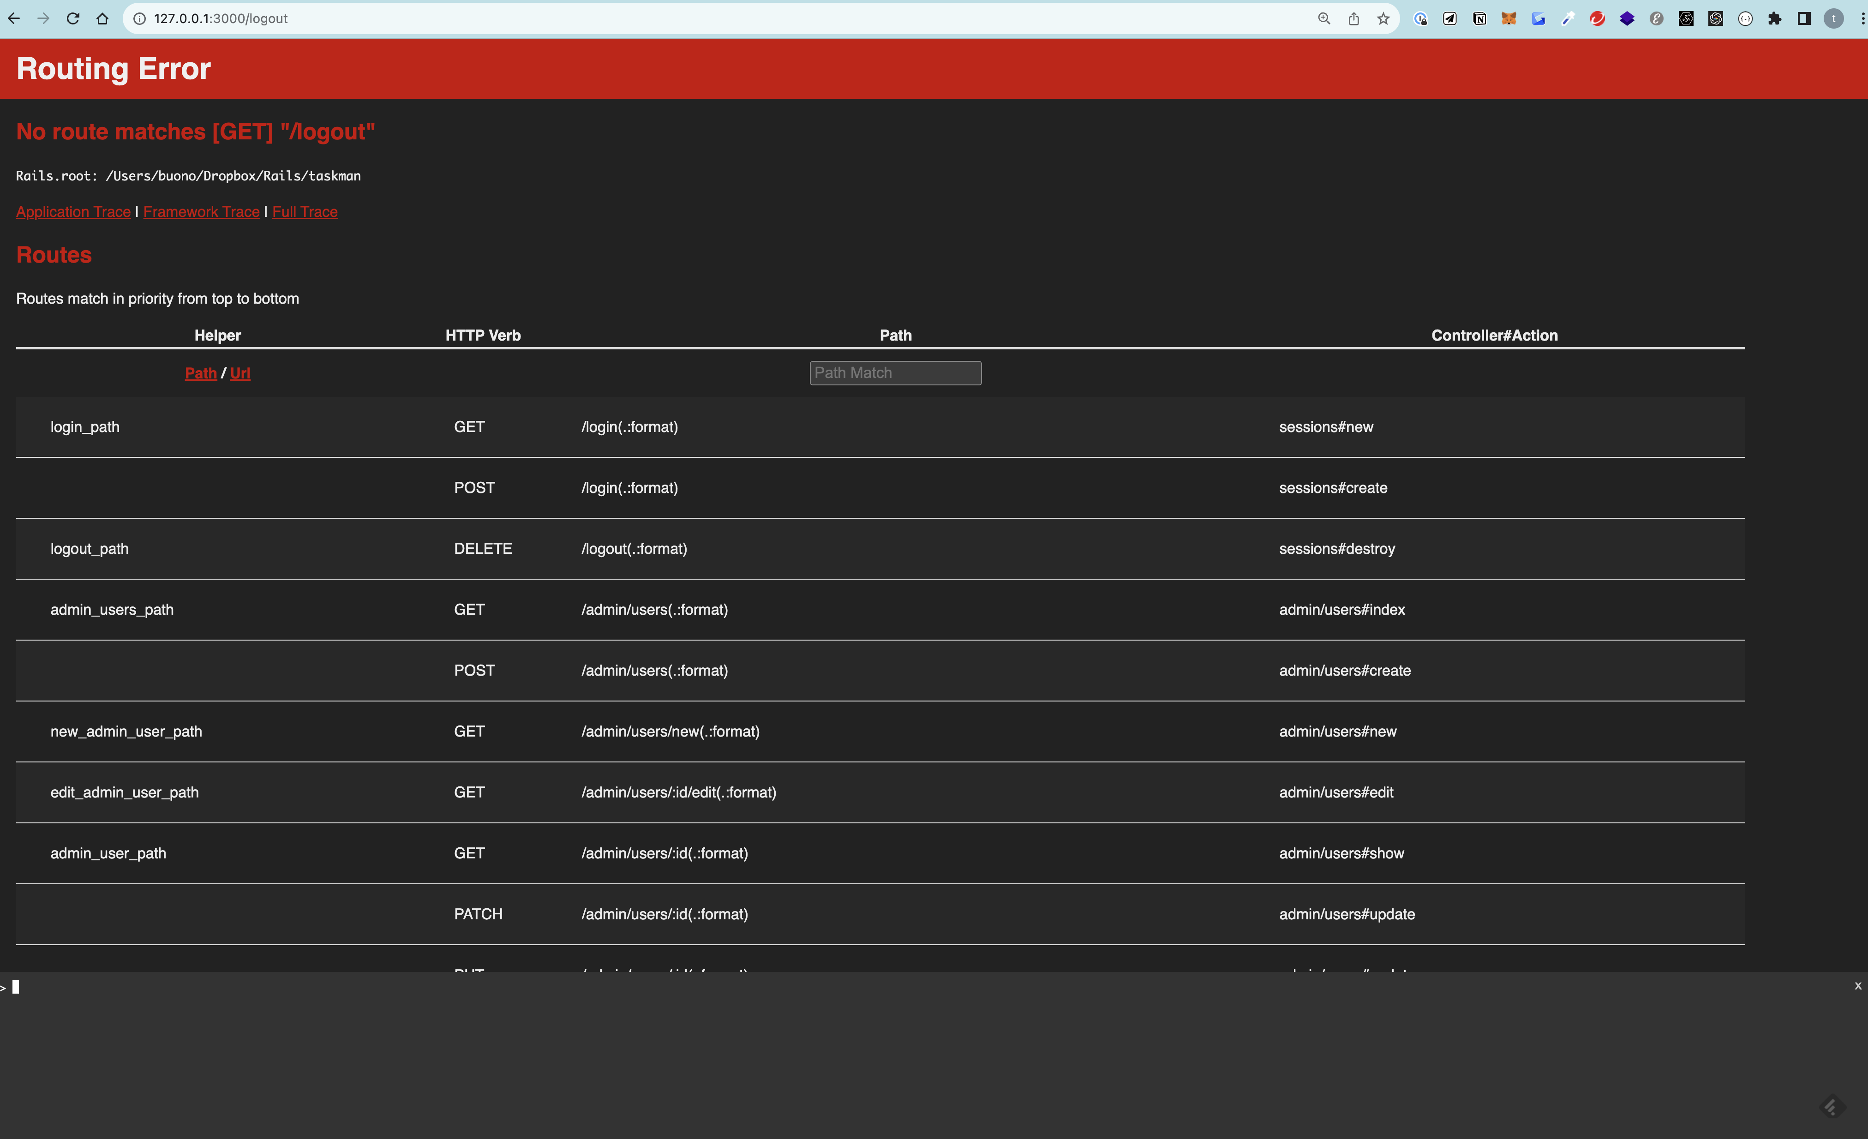
Task: Open the Extensions puzzle menu
Action: pyautogui.click(x=1775, y=18)
